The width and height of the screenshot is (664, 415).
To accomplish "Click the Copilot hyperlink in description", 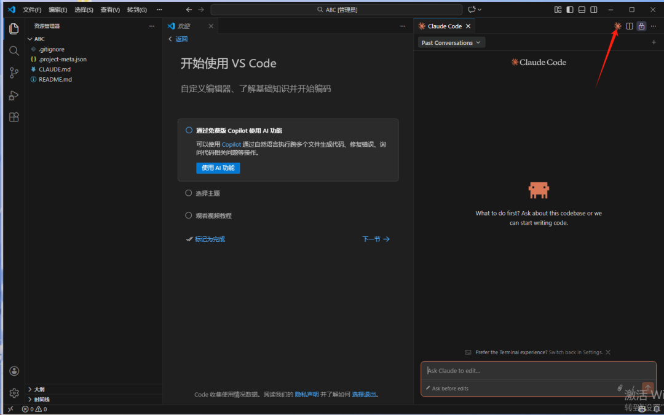I will point(231,145).
